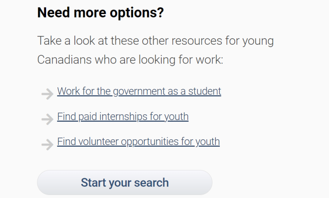
Task: Follow the 'Find paid internships for youth' link
Action: click(x=123, y=117)
